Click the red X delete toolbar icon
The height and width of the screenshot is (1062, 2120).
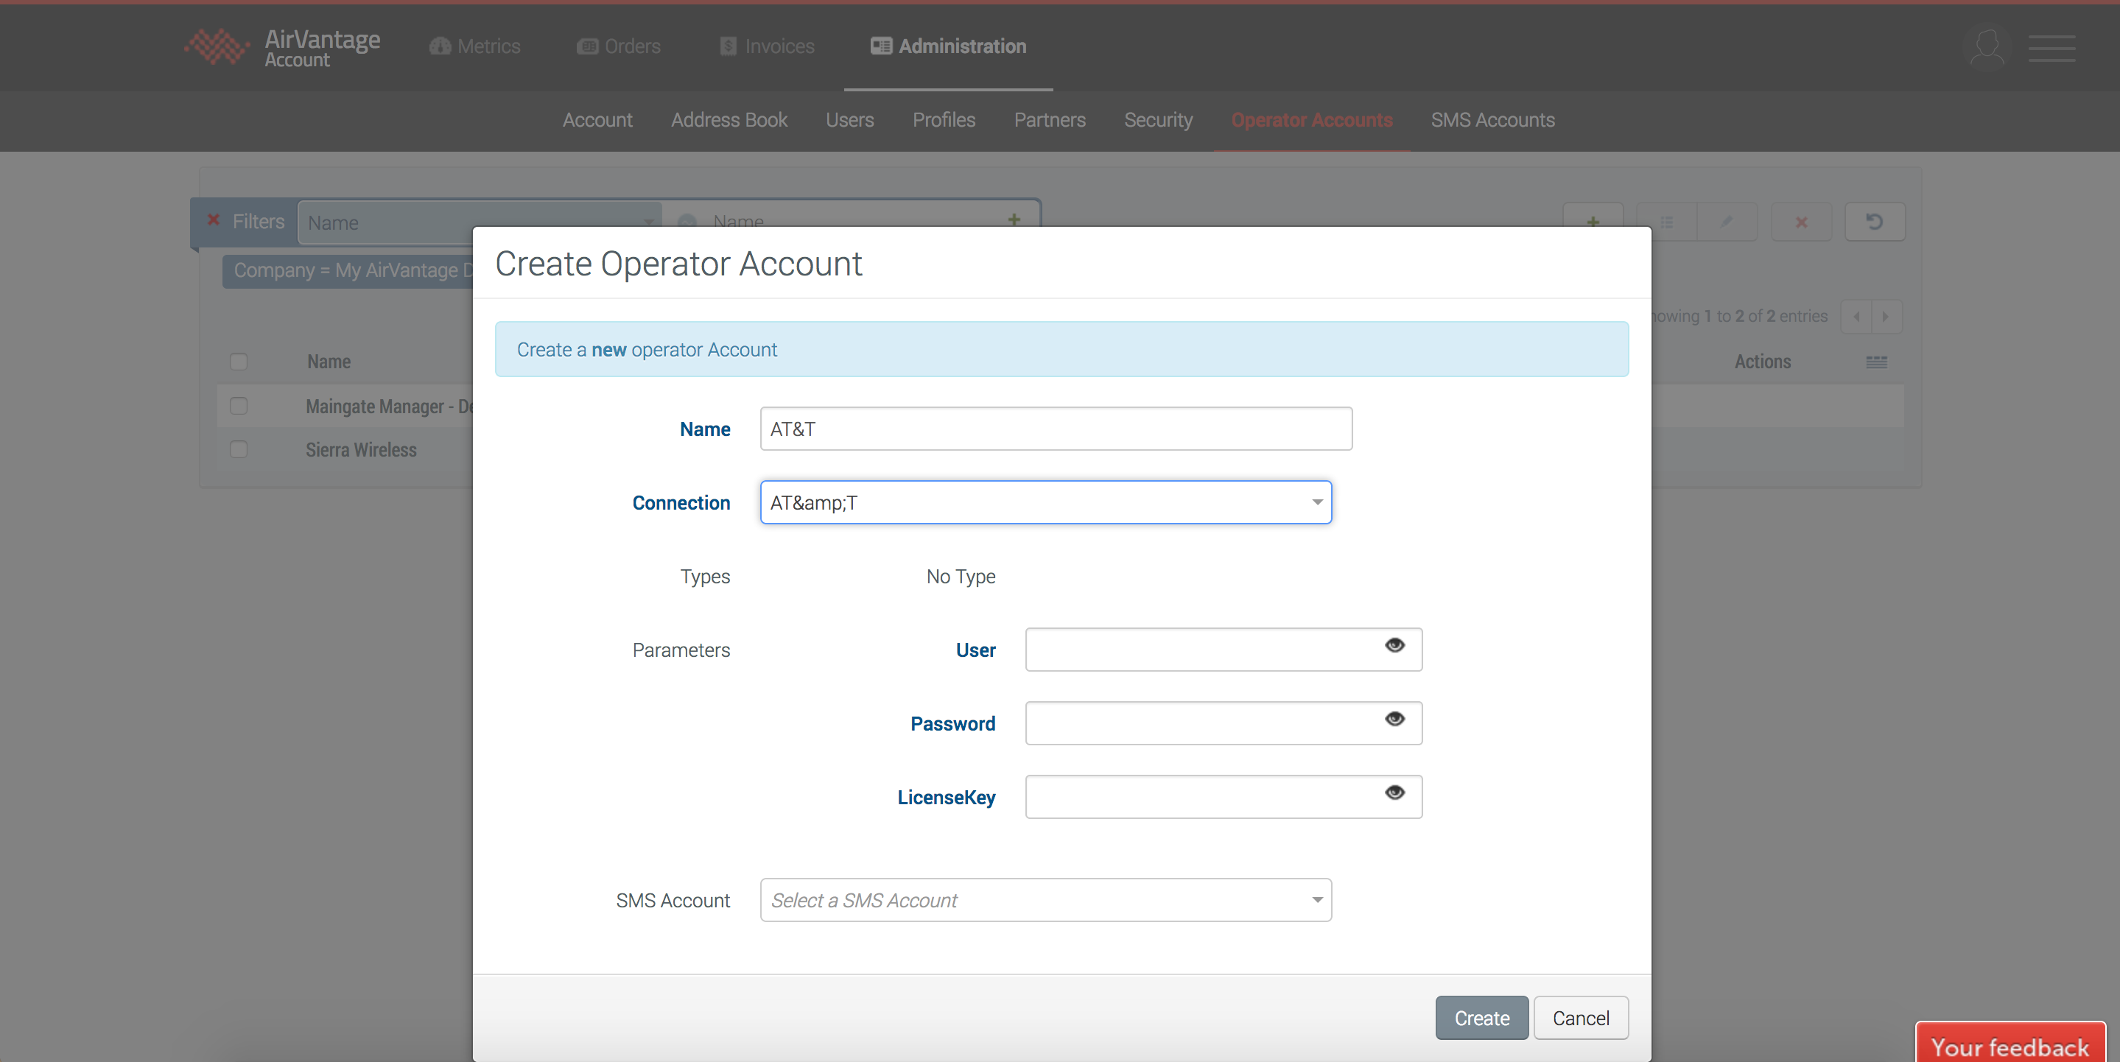[x=1801, y=222]
